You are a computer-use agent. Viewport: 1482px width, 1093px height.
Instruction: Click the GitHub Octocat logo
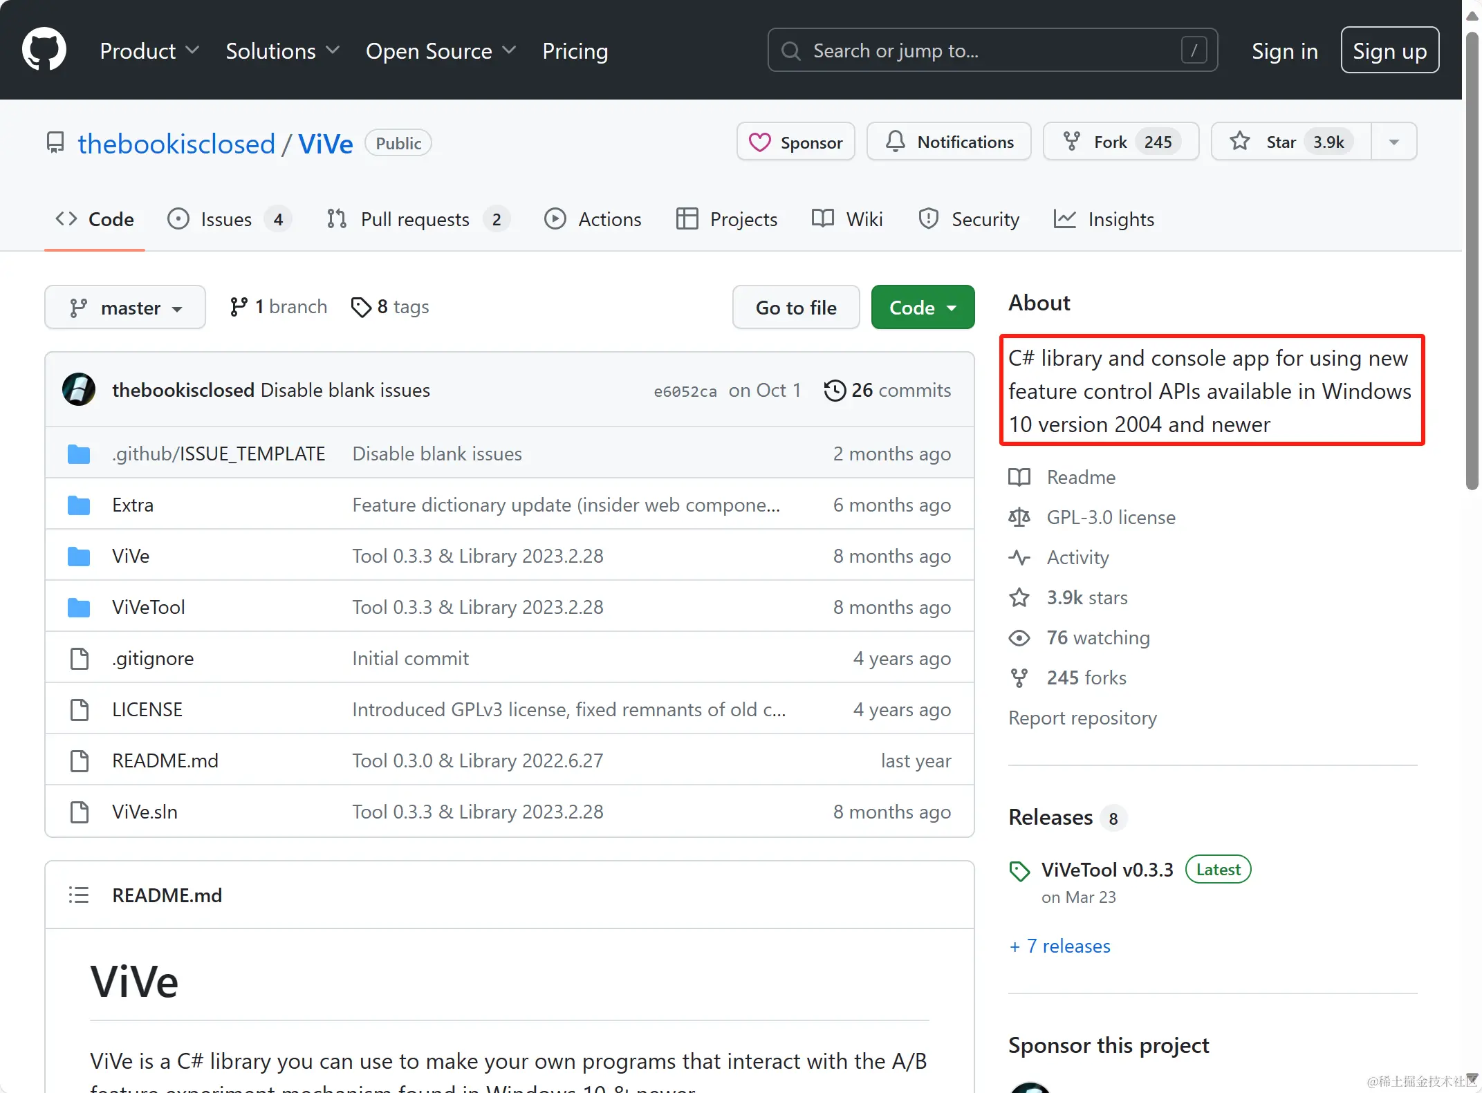[x=44, y=50]
